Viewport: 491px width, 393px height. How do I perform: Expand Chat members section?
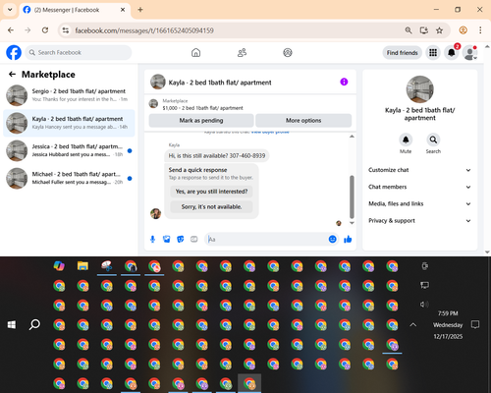(x=420, y=187)
